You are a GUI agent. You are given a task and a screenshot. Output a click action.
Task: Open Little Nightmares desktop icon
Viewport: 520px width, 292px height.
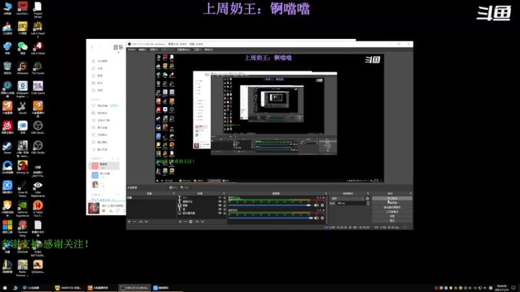point(38,189)
